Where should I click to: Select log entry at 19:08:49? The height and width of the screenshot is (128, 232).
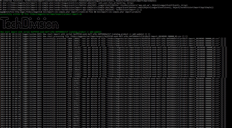click(x=113, y=117)
